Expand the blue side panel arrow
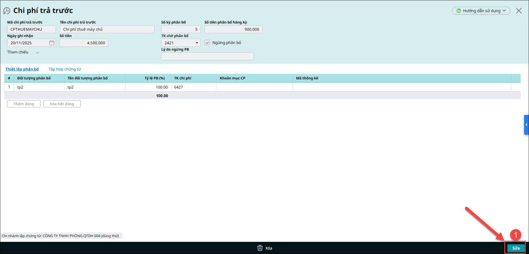529x254 pixels. point(526,125)
